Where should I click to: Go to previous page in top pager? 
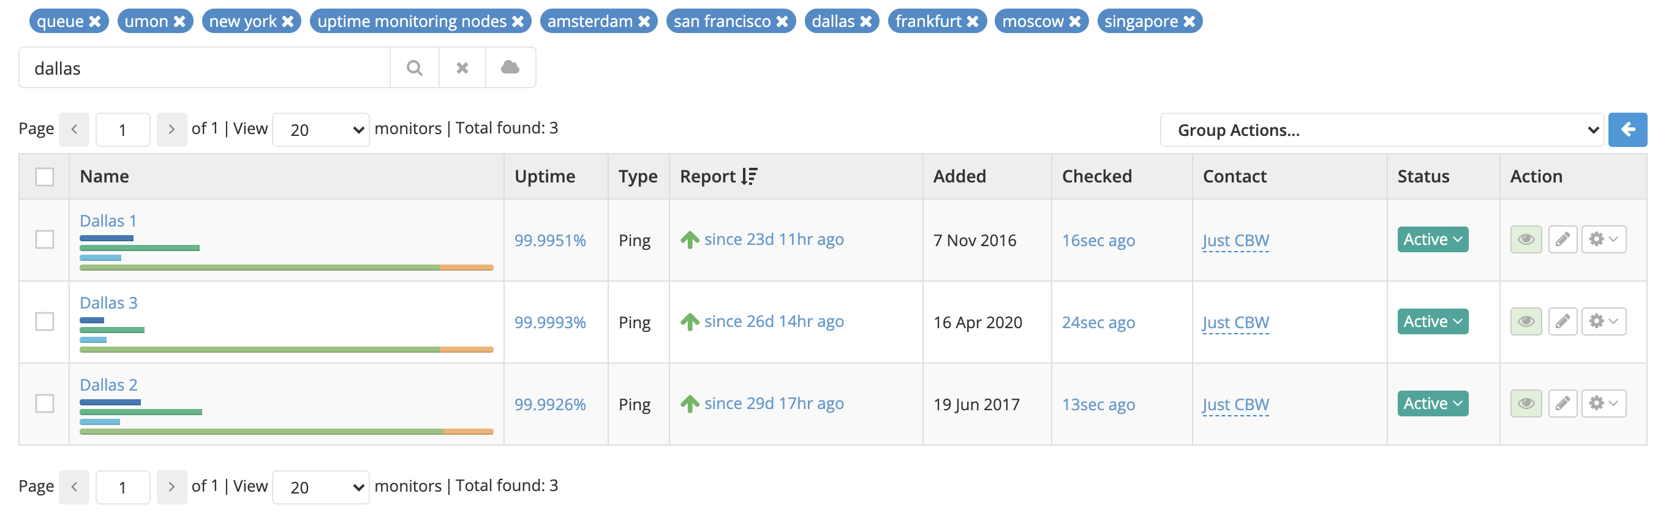pyautogui.click(x=74, y=129)
